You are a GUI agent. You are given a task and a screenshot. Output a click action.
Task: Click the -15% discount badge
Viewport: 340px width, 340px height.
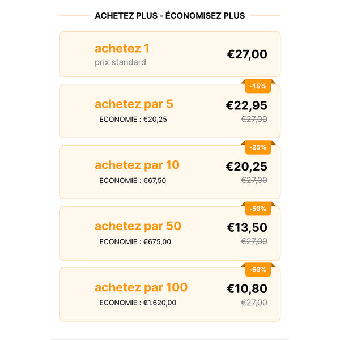258,86
